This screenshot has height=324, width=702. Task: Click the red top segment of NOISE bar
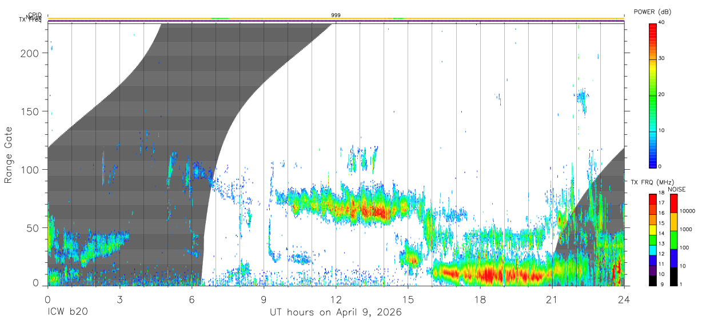[673, 203]
